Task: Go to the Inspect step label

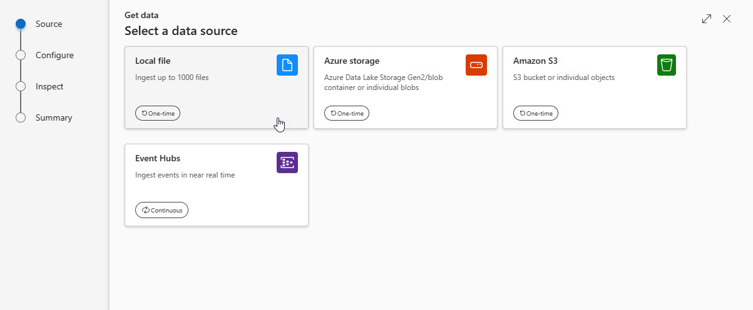Action: [49, 86]
